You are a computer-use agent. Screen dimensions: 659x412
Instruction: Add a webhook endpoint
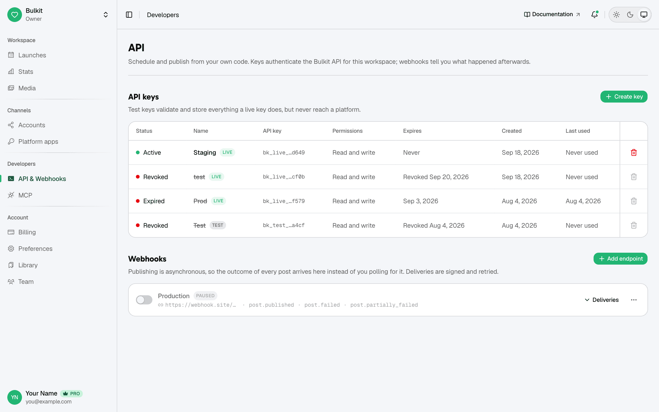tap(620, 259)
